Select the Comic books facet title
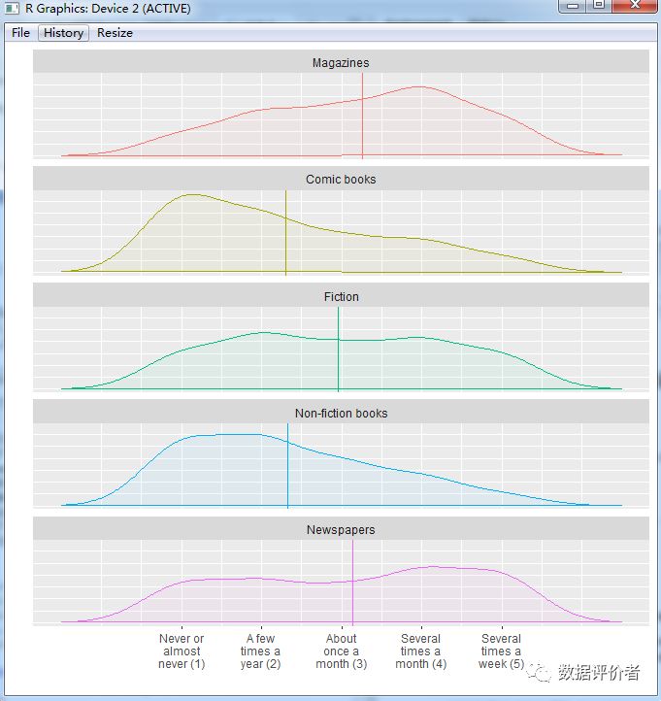This screenshot has height=701, width=661. [x=341, y=179]
